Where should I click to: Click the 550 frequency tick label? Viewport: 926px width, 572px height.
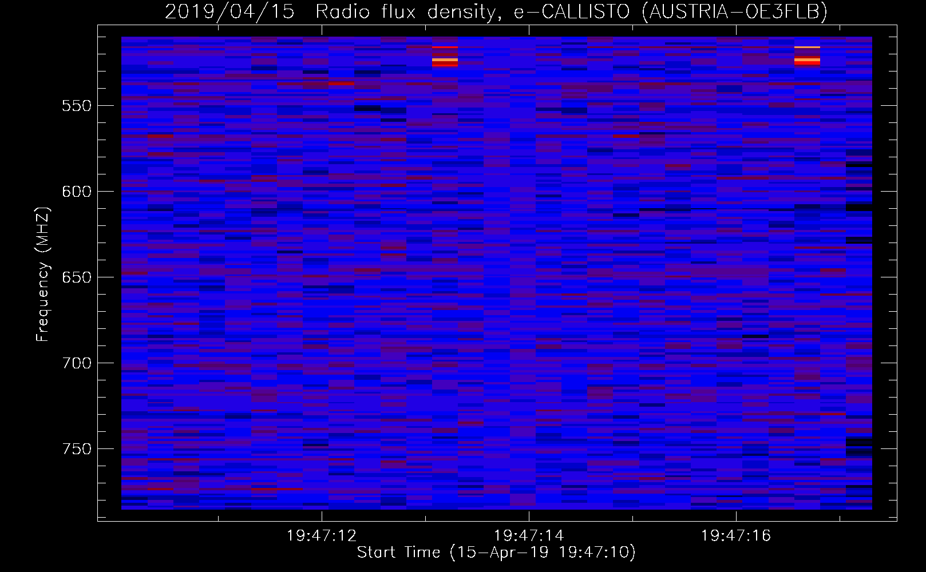[x=77, y=106]
